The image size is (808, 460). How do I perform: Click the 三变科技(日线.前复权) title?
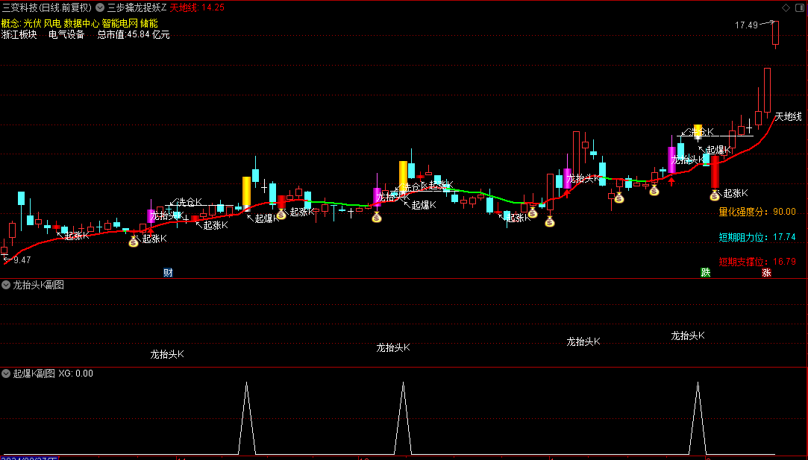[46, 7]
